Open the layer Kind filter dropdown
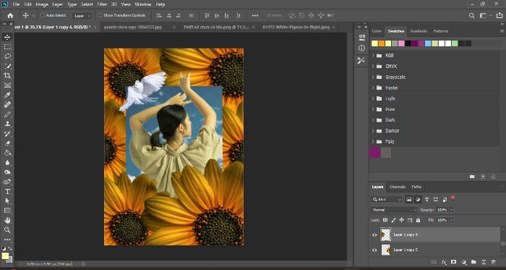This screenshot has height=270, width=506. pyautogui.click(x=387, y=200)
